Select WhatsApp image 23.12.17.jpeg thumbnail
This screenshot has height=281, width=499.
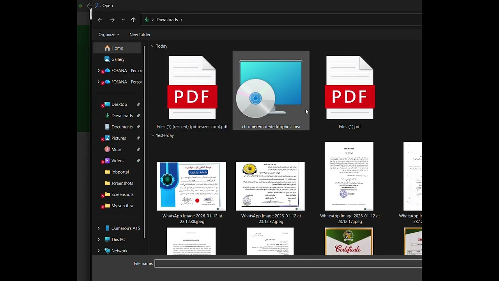click(x=349, y=176)
